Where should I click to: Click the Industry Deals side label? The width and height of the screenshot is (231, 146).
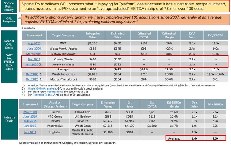(9, 119)
